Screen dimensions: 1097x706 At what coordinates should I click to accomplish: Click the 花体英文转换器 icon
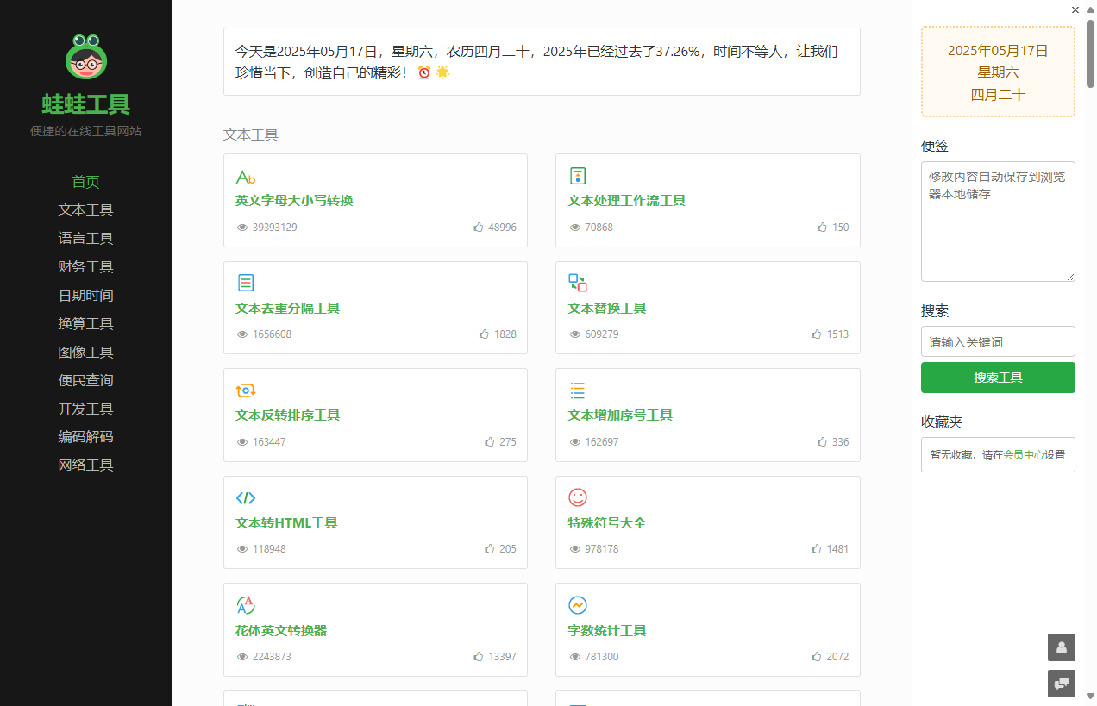click(x=245, y=605)
